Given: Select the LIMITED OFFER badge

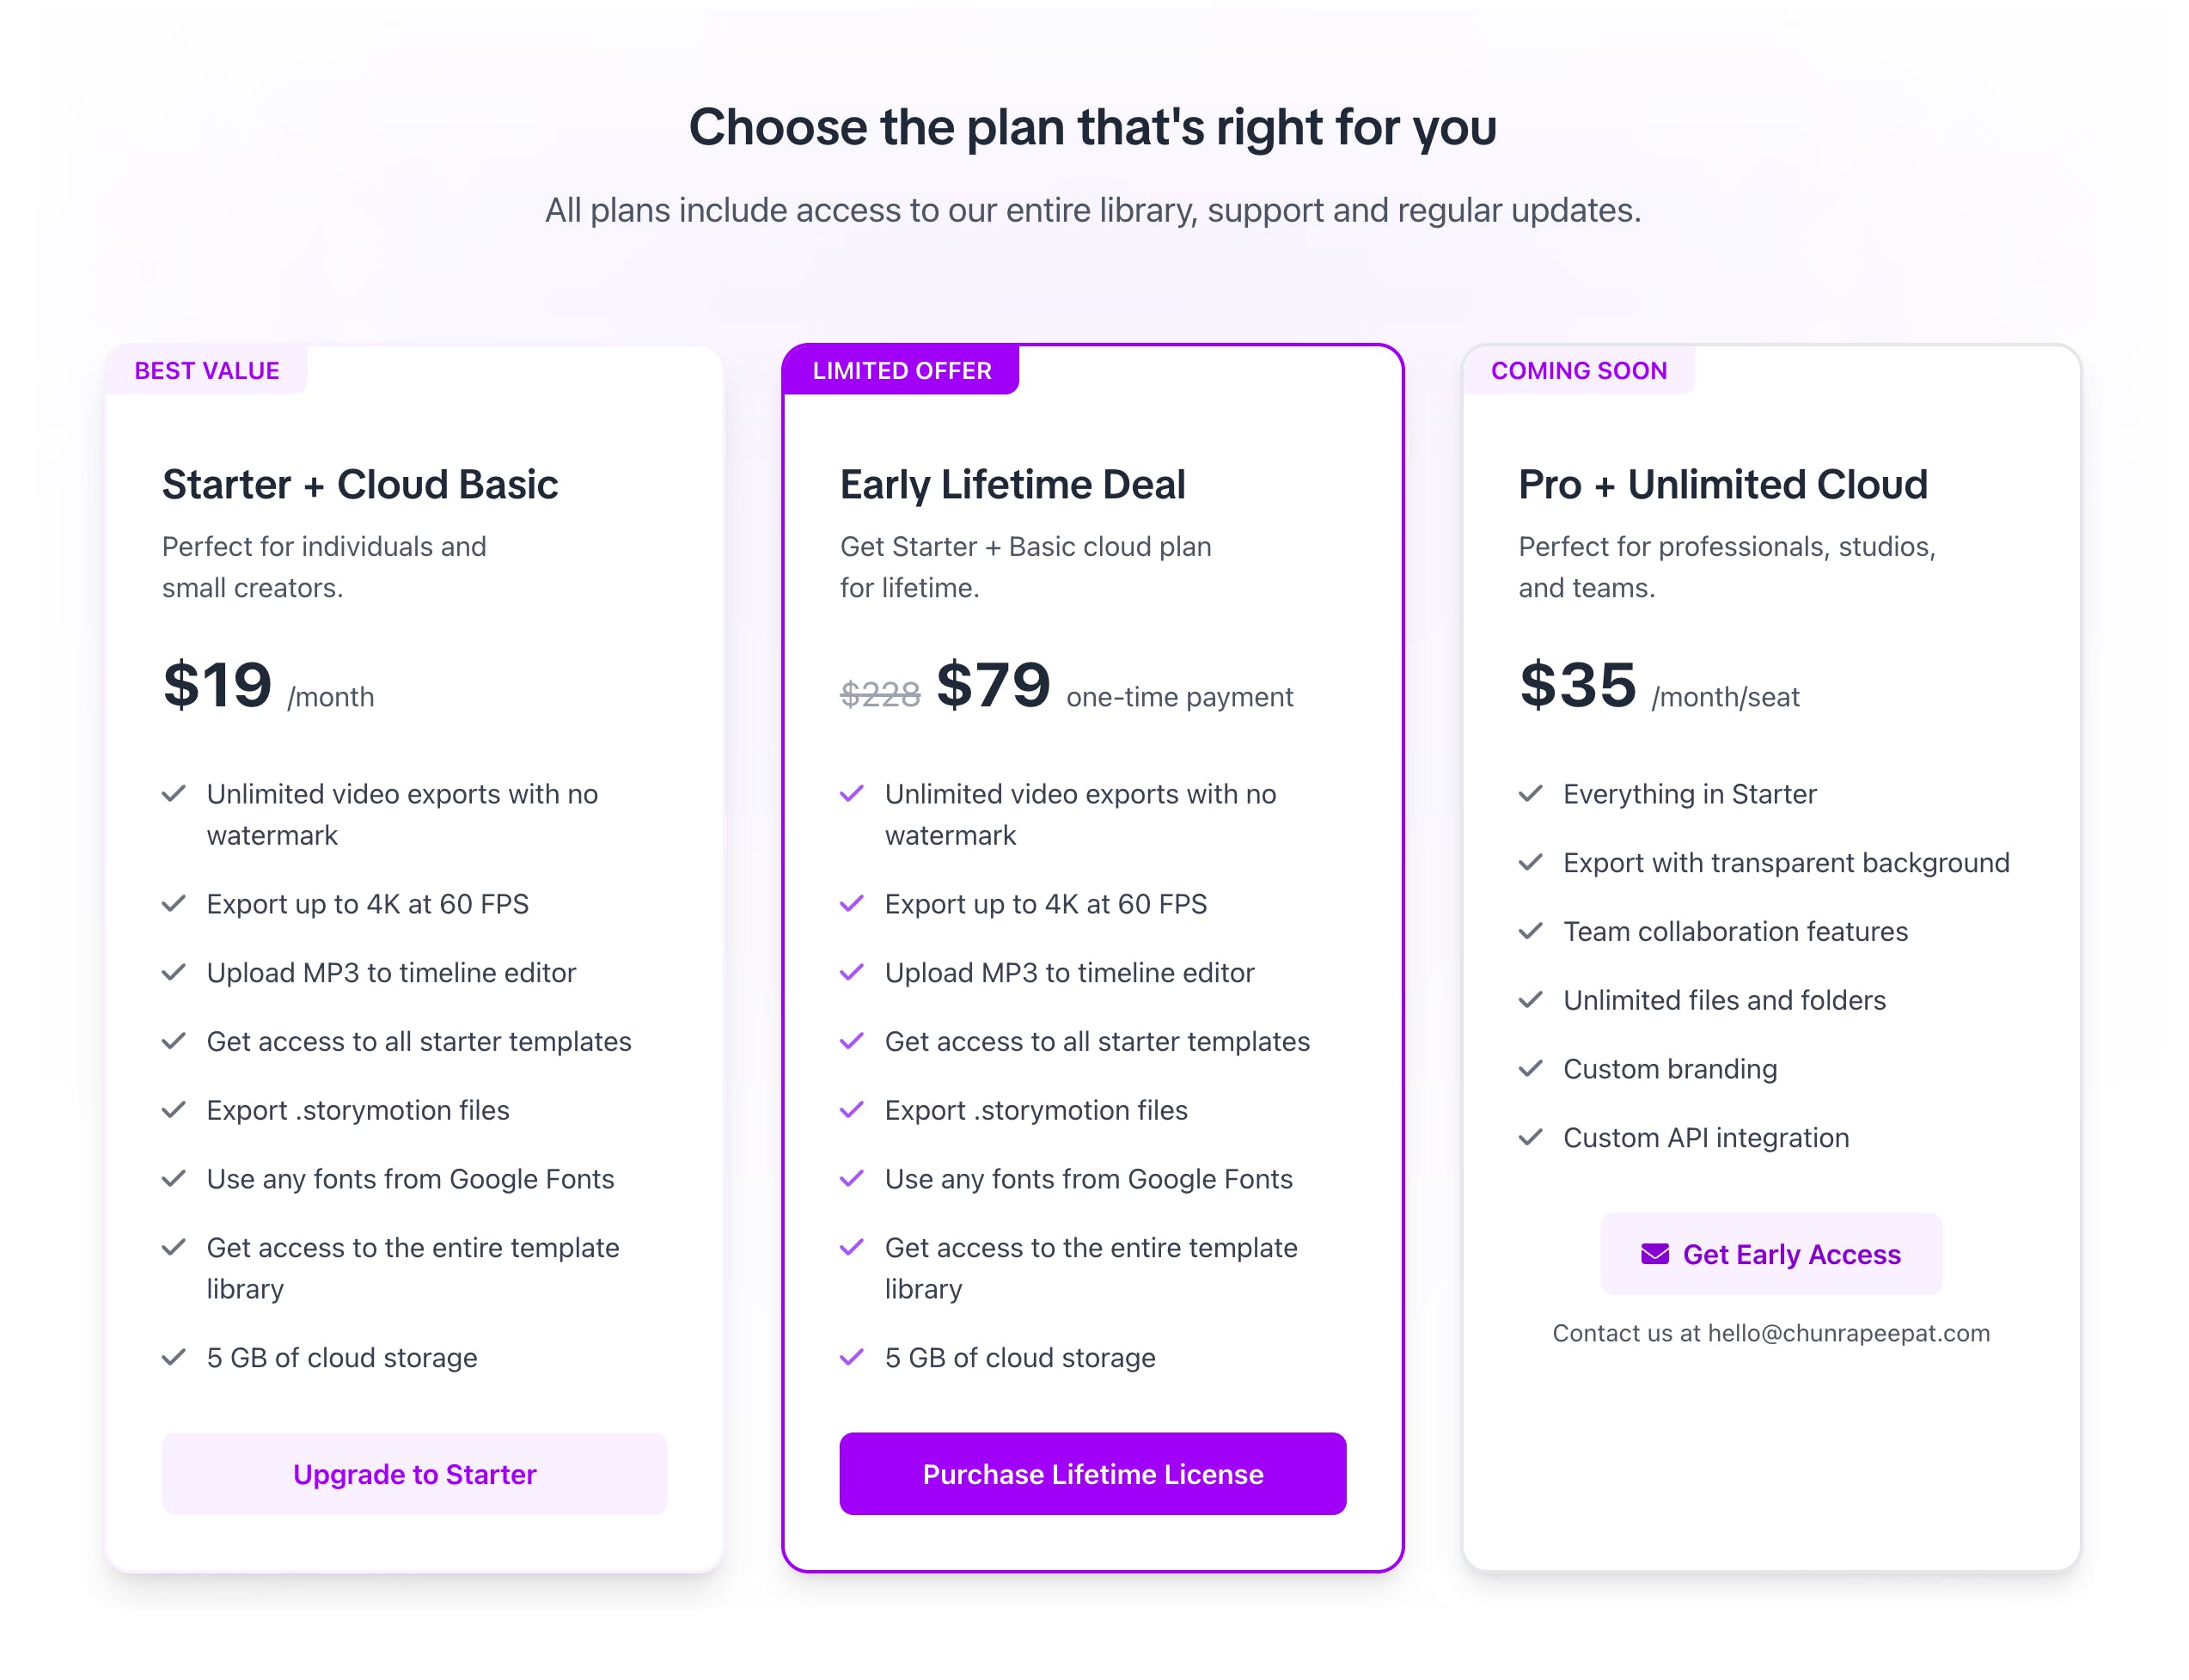Looking at the screenshot, I should (901, 371).
